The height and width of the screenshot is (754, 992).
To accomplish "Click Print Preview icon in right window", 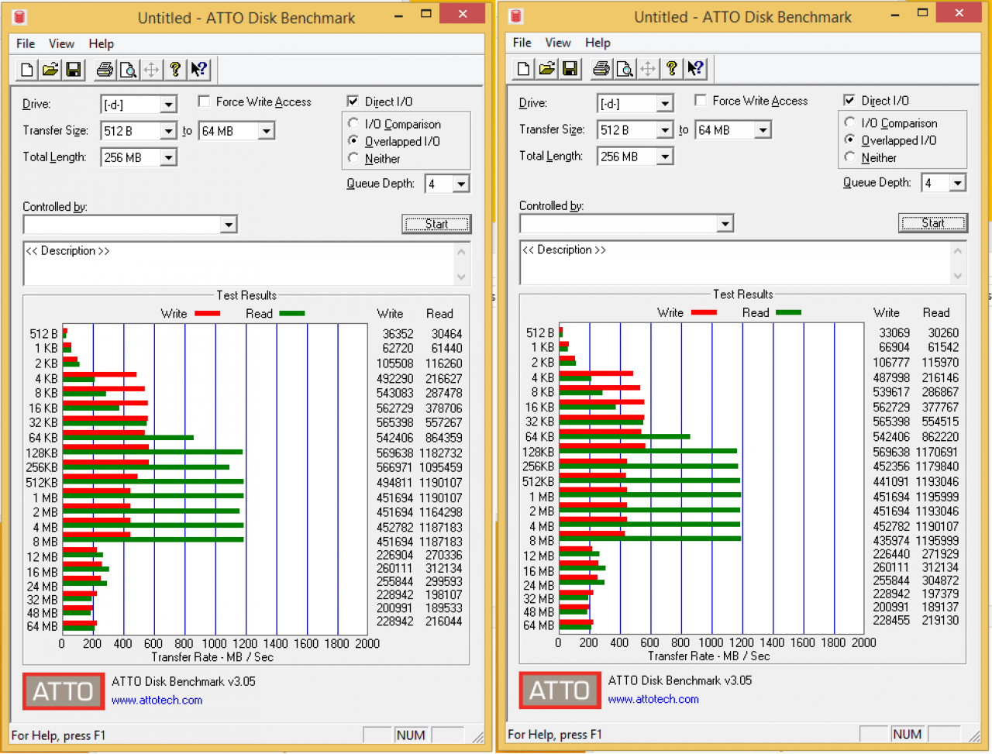I will tap(625, 69).
